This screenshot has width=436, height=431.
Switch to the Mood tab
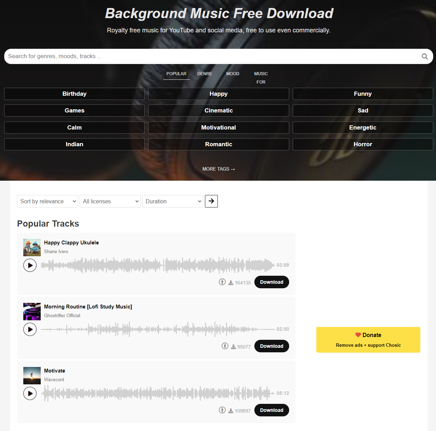point(233,74)
